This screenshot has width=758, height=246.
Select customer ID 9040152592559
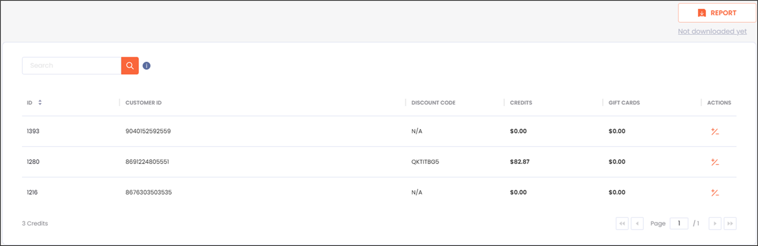coord(148,131)
